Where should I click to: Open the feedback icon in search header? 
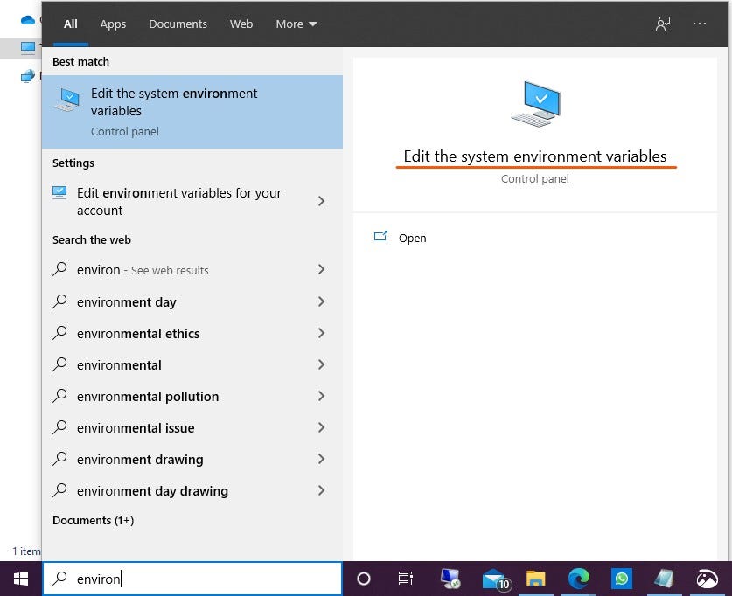[x=662, y=24]
